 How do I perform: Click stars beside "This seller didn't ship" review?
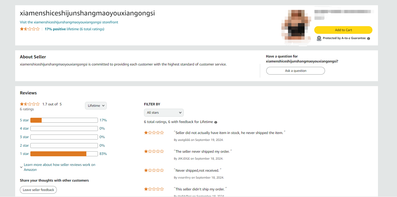154,189
